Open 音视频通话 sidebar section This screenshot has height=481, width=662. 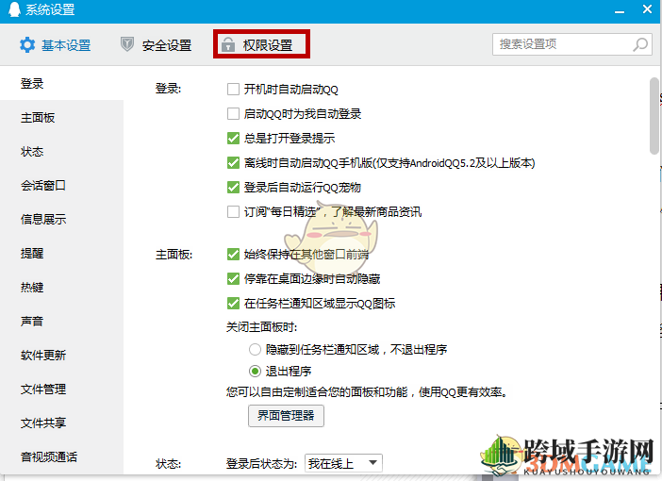61,456
